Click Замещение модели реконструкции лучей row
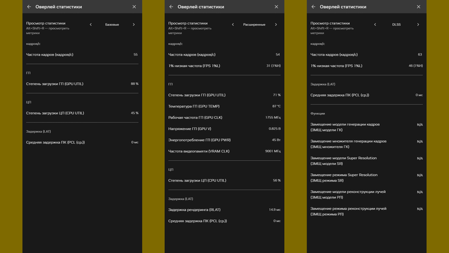Screen dimensions: 449x253 click(x=366, y=194)
